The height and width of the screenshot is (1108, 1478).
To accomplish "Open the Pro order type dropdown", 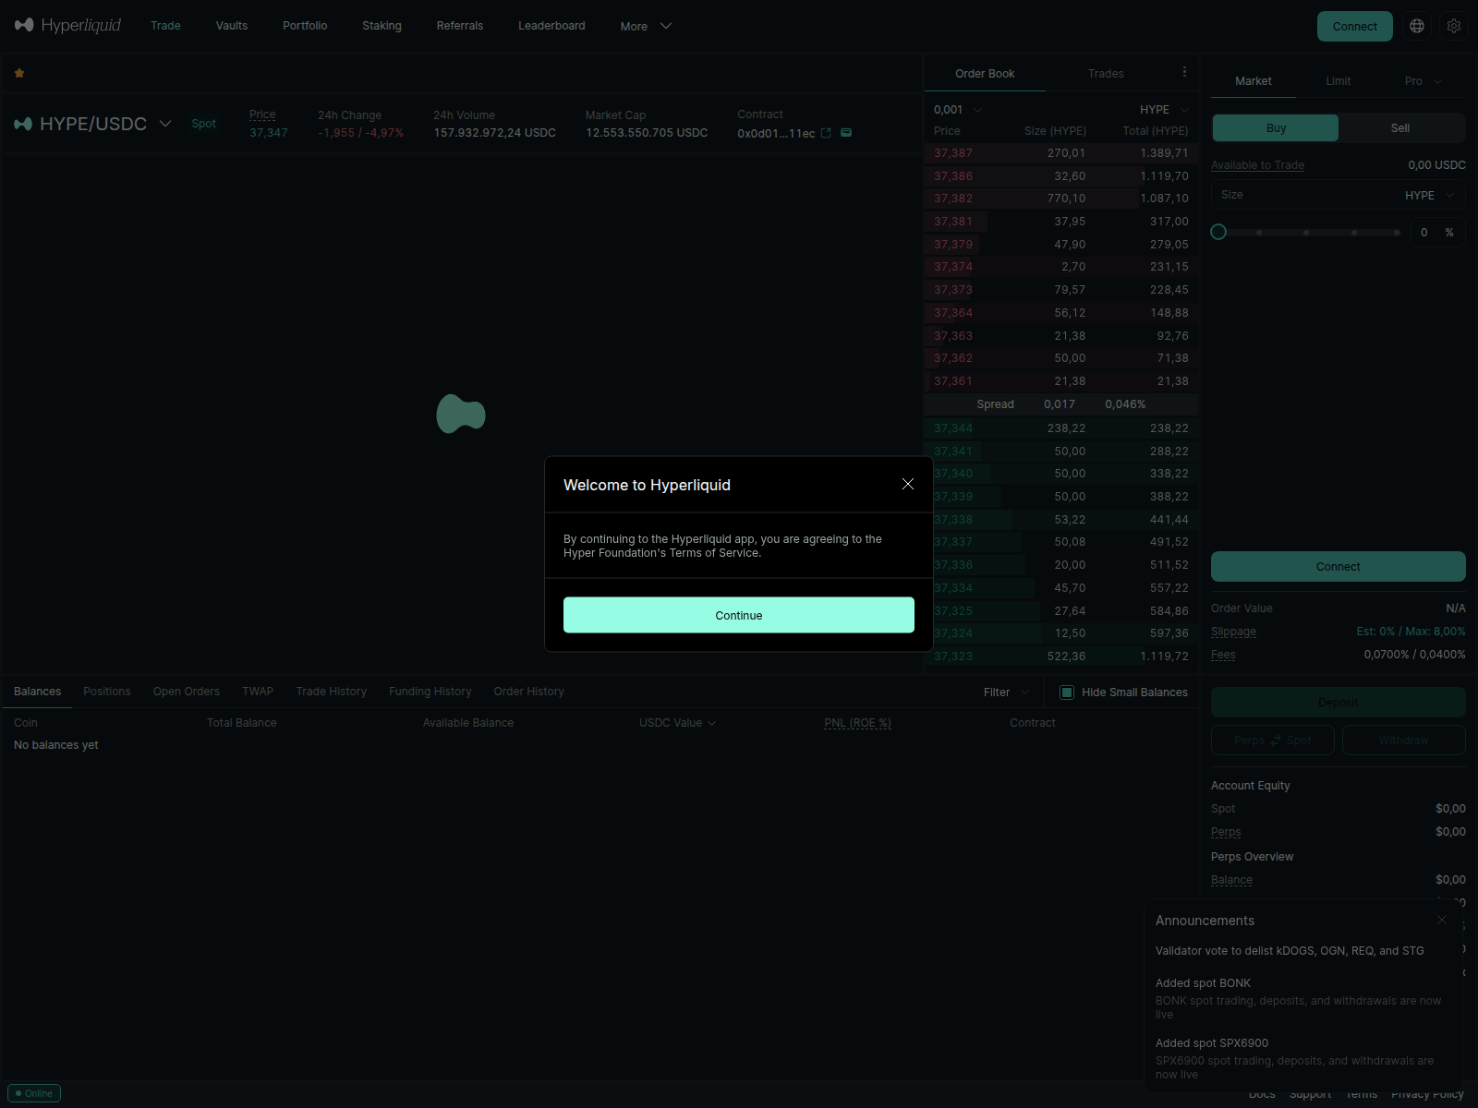I will click(1423, 81).
